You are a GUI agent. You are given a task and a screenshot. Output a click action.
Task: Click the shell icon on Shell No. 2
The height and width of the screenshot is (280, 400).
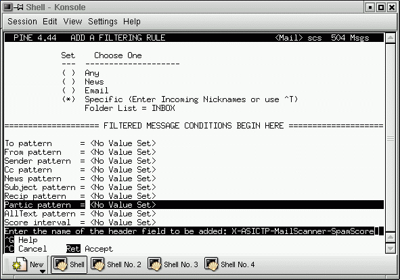click(x=98, y=264)
